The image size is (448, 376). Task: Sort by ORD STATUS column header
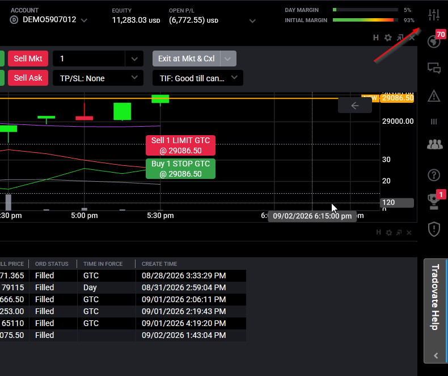(x=52, y=264)
